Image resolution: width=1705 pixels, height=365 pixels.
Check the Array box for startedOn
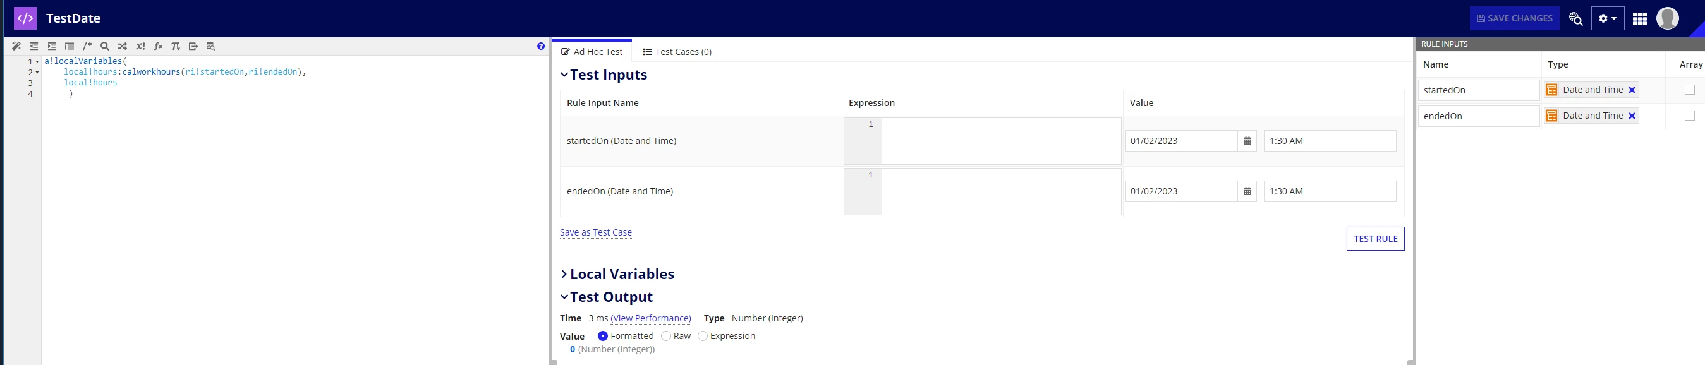1690,90
